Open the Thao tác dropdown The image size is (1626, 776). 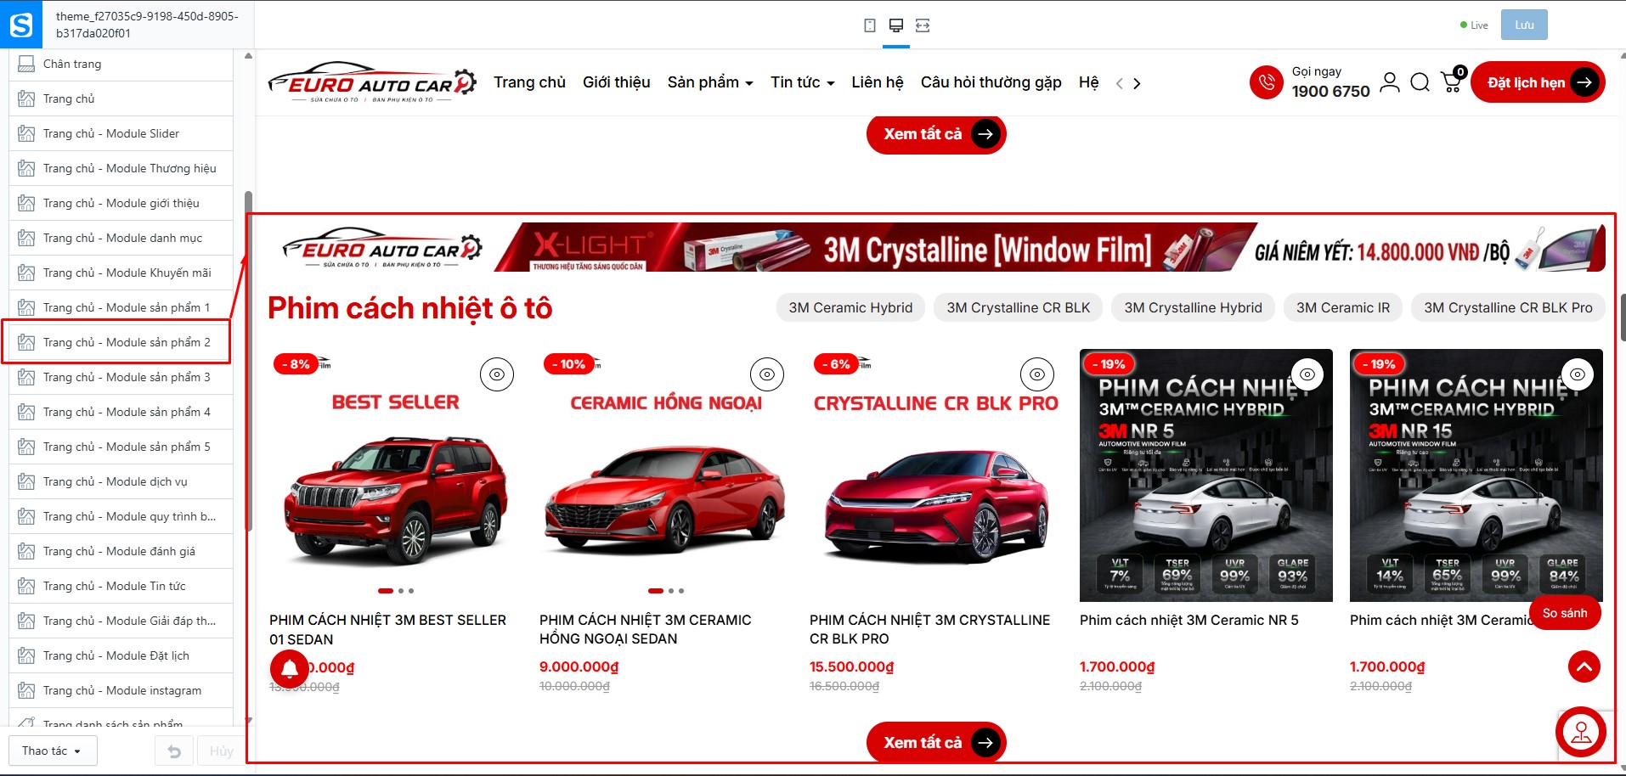click(x=53, y=751)
